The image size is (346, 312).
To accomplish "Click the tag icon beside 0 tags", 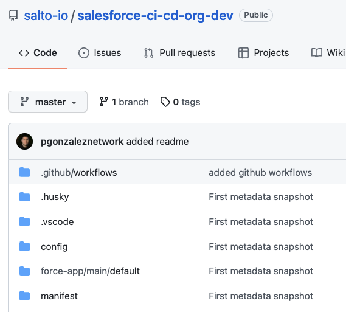I will (x=165, y=102).
